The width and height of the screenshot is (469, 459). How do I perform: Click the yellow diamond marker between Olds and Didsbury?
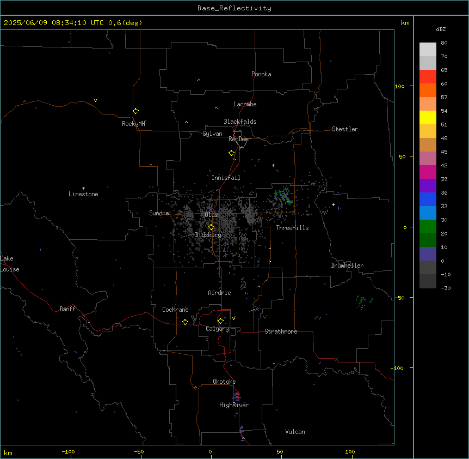[211, 227]
